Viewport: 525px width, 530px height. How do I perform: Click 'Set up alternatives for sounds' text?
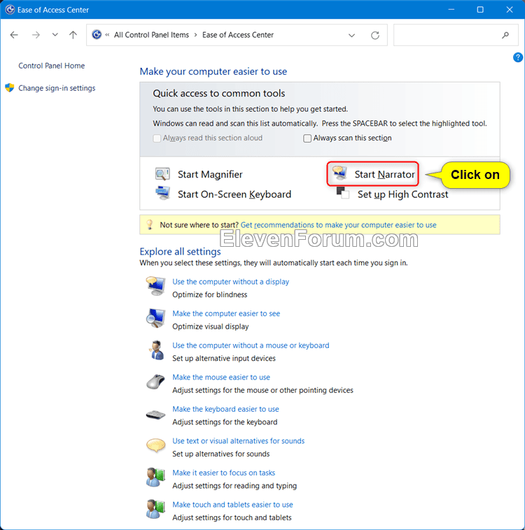pyautogui.click(x=220, y=454)
